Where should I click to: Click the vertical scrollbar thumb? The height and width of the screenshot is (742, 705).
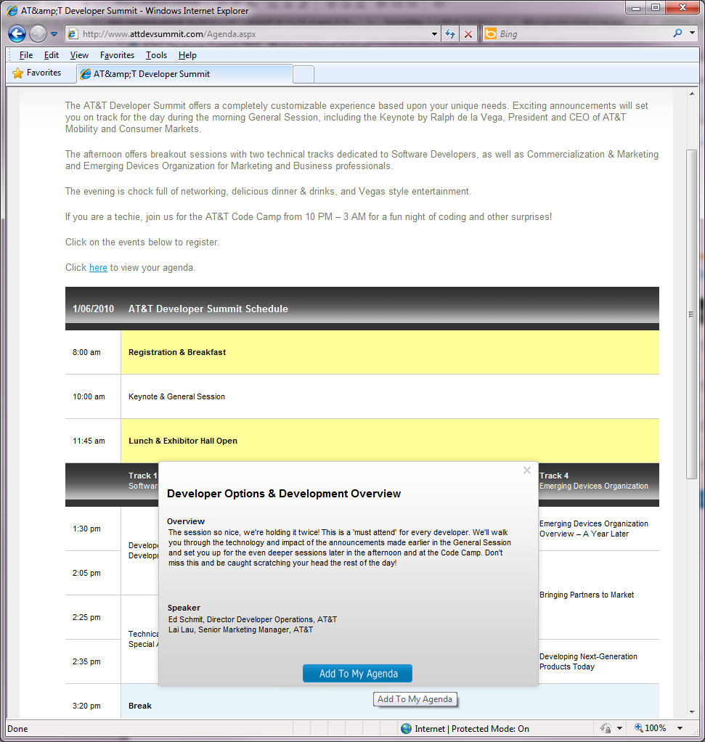[x=692, y=314]
